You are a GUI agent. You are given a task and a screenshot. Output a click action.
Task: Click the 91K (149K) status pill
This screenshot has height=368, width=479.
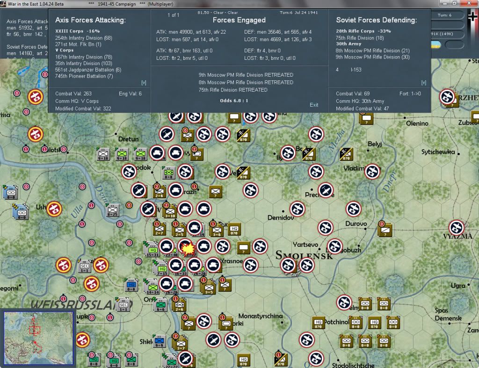[445, 34]
